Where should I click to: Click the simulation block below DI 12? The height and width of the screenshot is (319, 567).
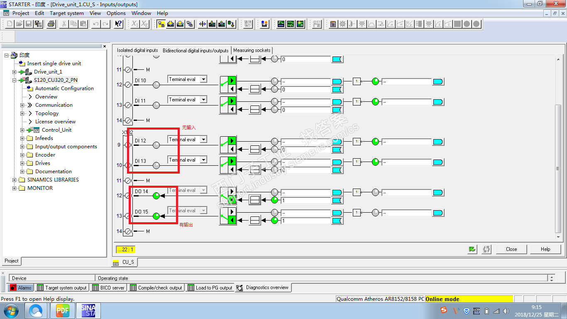click(255, 150)
